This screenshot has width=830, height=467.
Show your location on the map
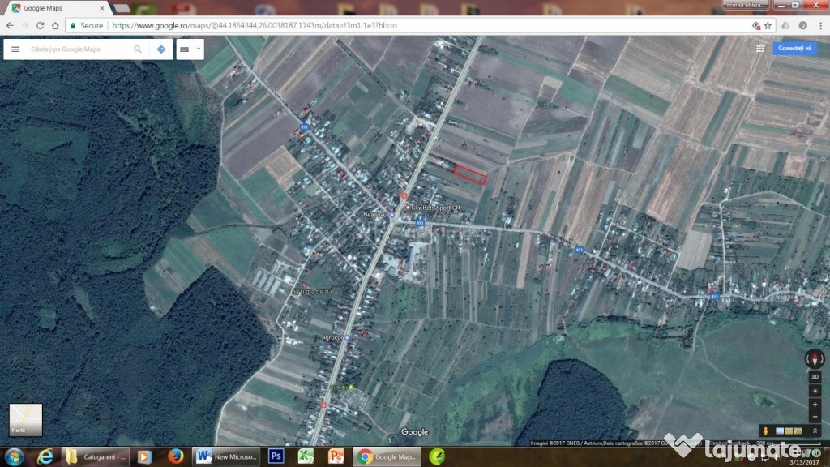point(815,392)
